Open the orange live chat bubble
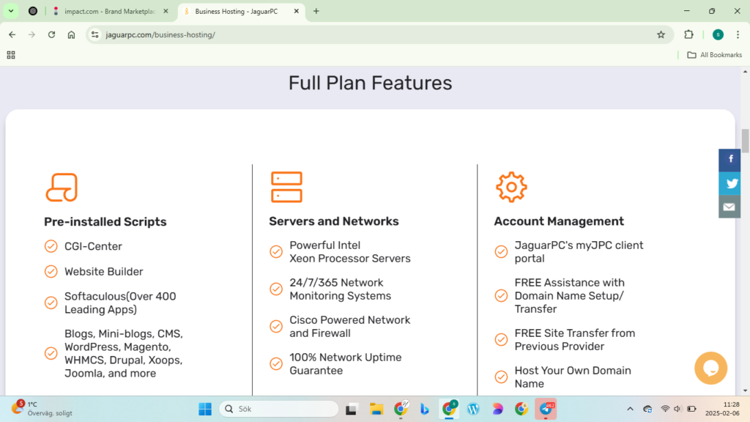Image resolution: width=750 pixels, height=422 pixels. (710, 368)
